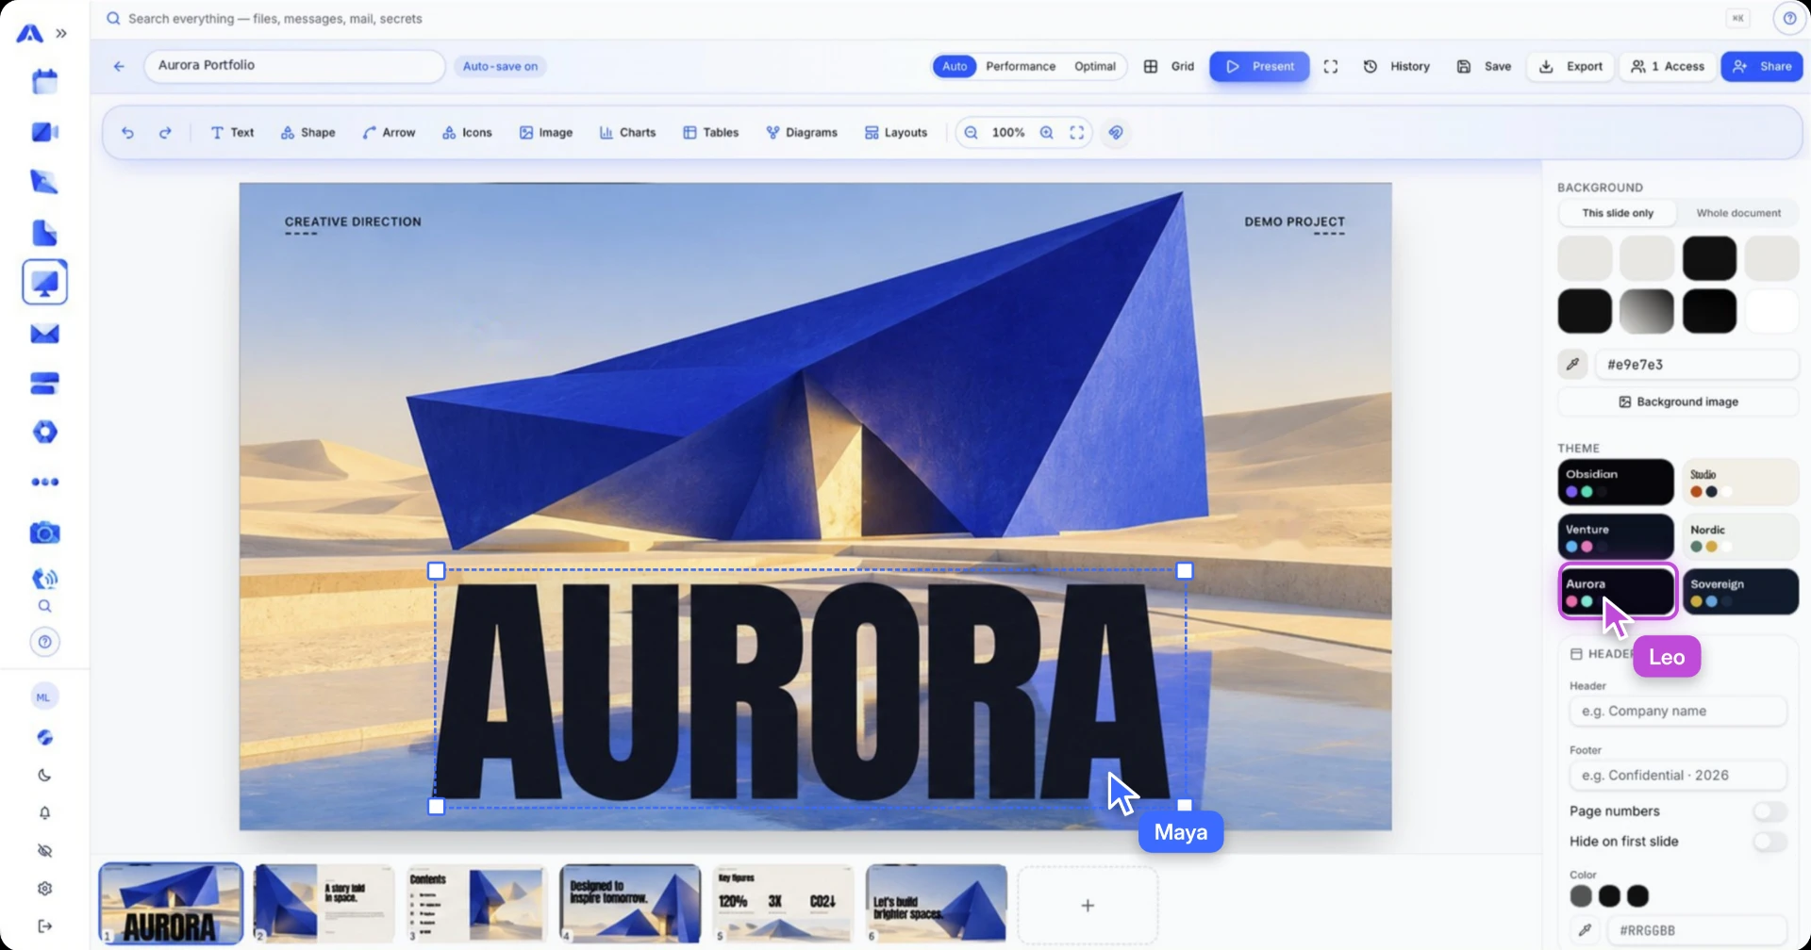Open the Layouts tool menu
The height and width of the screenshot is (950, 1811).
pyautogui.click(x=896, y=133)
